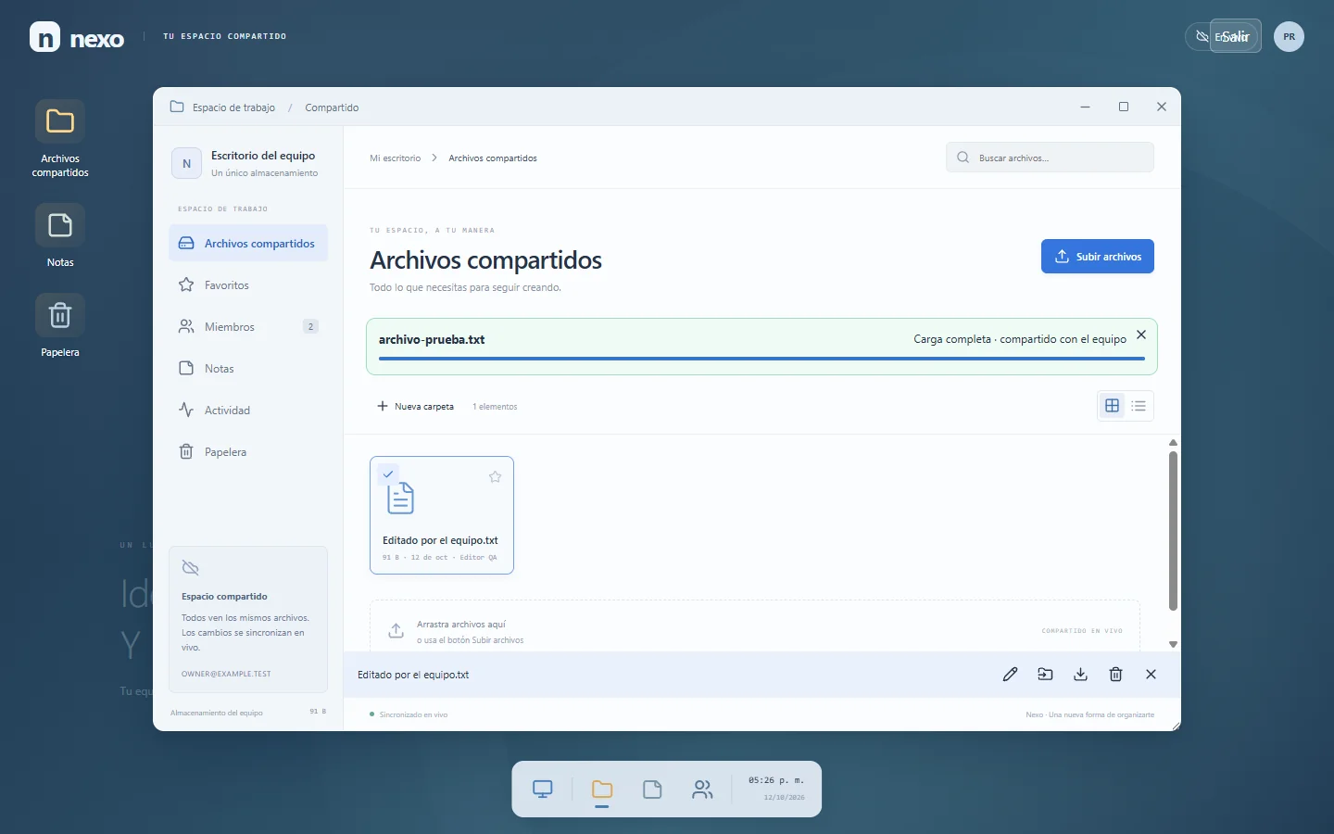Open Favoritos in the sidebar
This screenshot has height=834, width=1334.
(248, 284)
